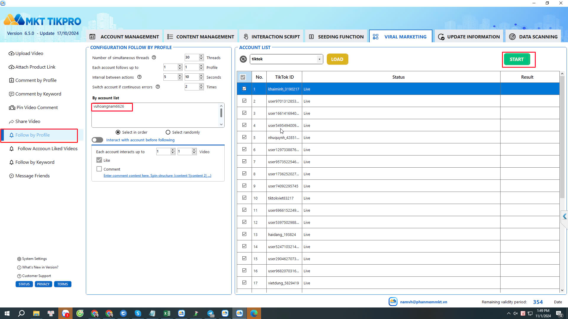568x319 pixels.
Task: Click the START button
Action: [x=517, y=59]
